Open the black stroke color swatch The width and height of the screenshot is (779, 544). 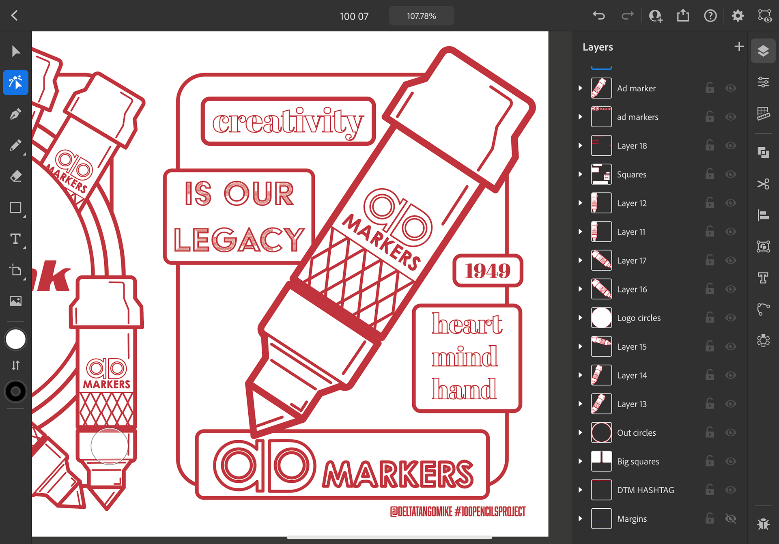[x=15, y=391]
